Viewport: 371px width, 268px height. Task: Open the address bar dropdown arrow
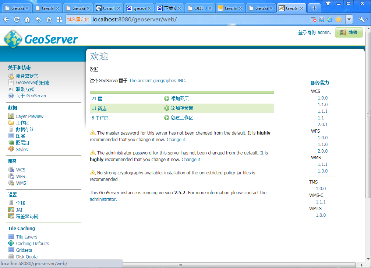click(349, 20)
